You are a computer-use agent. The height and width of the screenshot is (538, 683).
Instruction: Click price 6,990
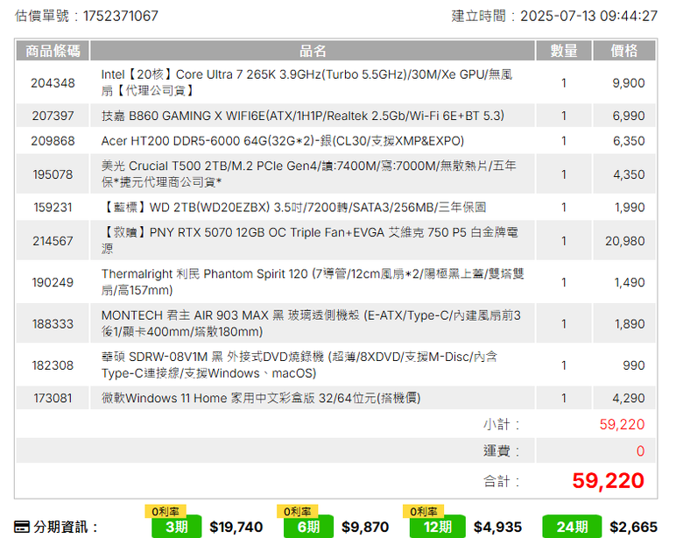628,116
